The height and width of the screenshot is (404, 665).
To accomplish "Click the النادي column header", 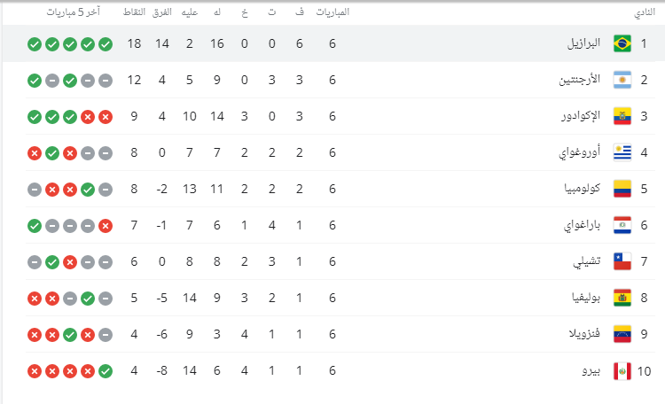I will tap(645, 12).
